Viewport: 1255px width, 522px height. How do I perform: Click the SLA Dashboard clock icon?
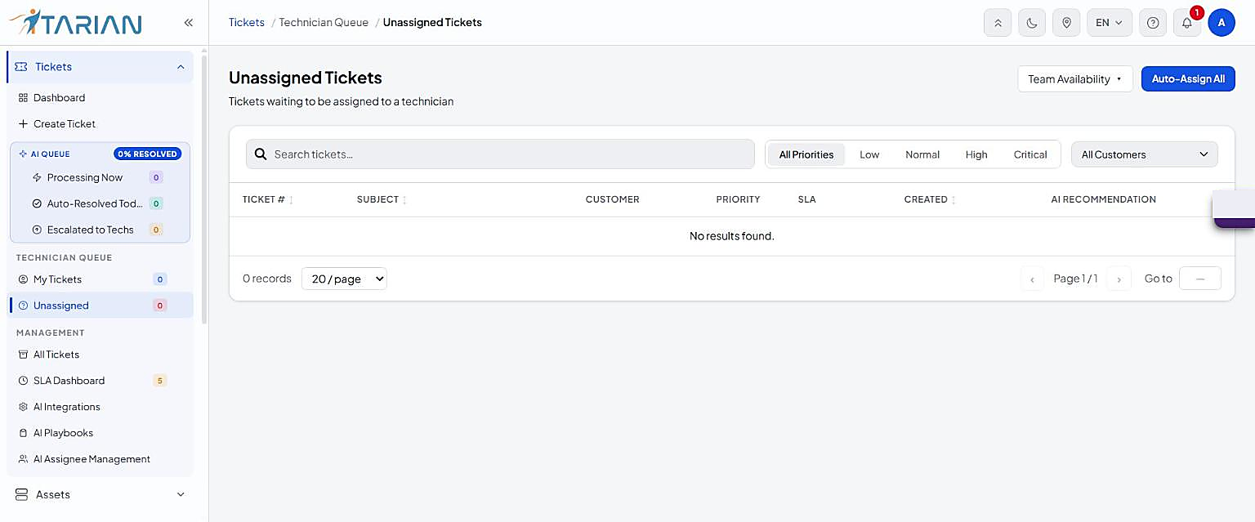pyautogui.click(x=23, y=381)
